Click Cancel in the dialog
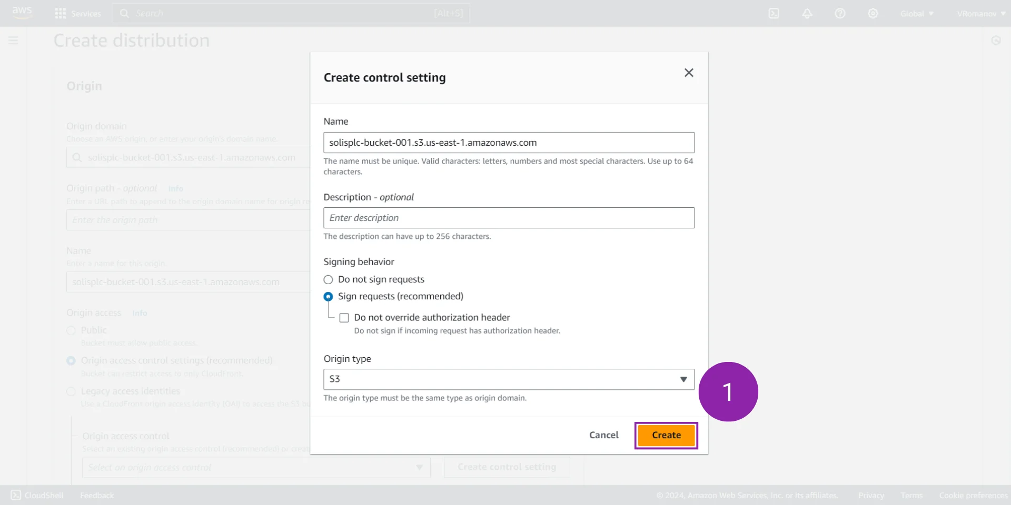Image resolution: width=1011 pixels, height=505 pixels. pyautogui.click(x=603, y=435)
